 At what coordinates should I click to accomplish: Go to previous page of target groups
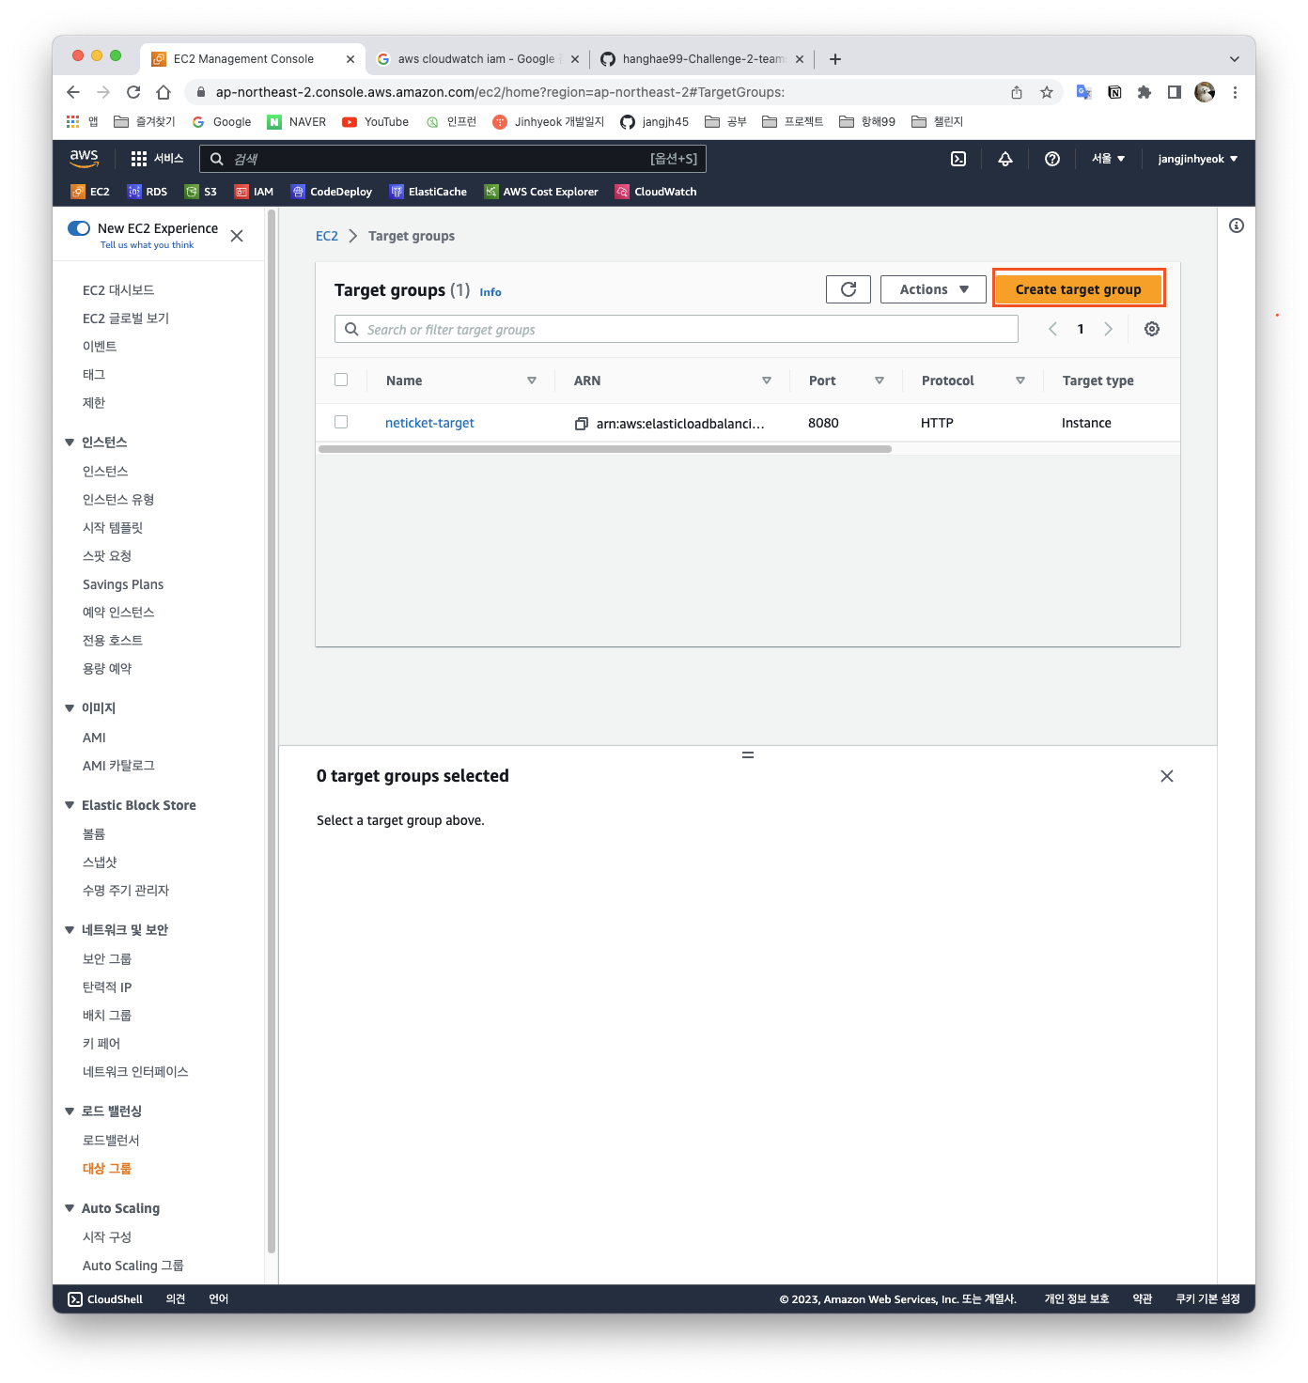[1052, 329]
